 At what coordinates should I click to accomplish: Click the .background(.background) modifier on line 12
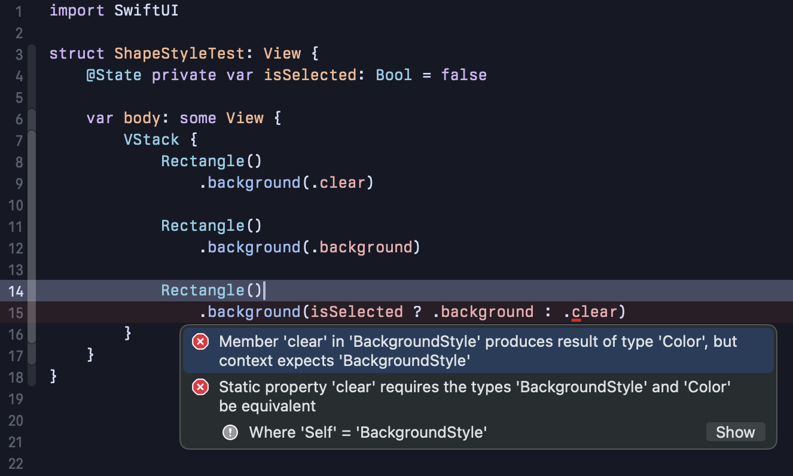tap(310, 247)
